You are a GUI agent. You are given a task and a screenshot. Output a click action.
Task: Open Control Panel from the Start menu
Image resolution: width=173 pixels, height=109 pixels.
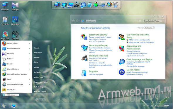coord(39,77)
